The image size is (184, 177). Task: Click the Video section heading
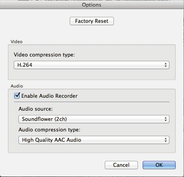point(17,42)
